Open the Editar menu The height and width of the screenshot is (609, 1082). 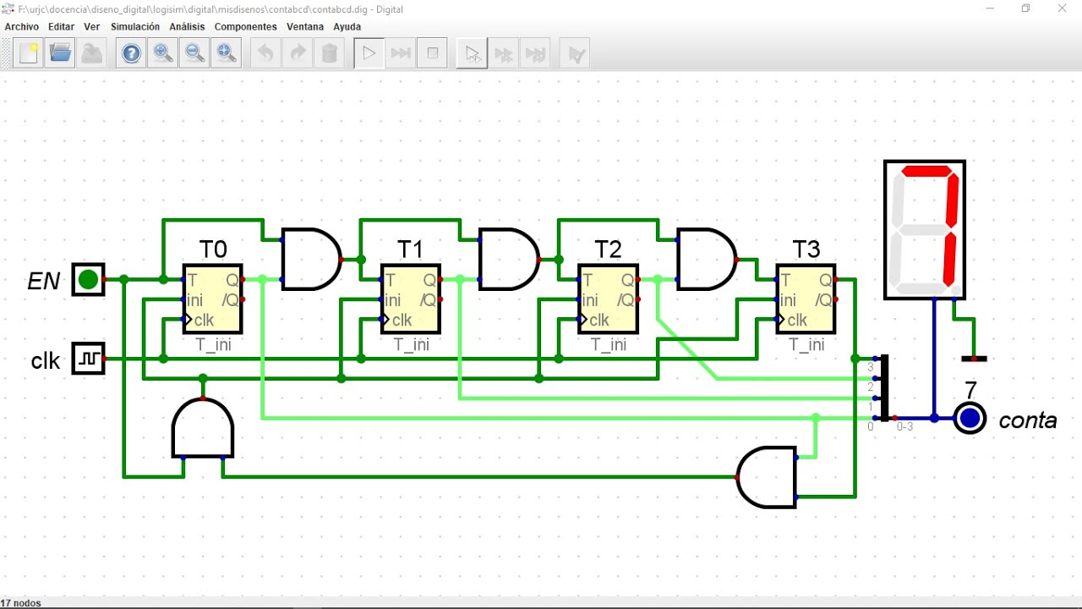tap(61, 27)
